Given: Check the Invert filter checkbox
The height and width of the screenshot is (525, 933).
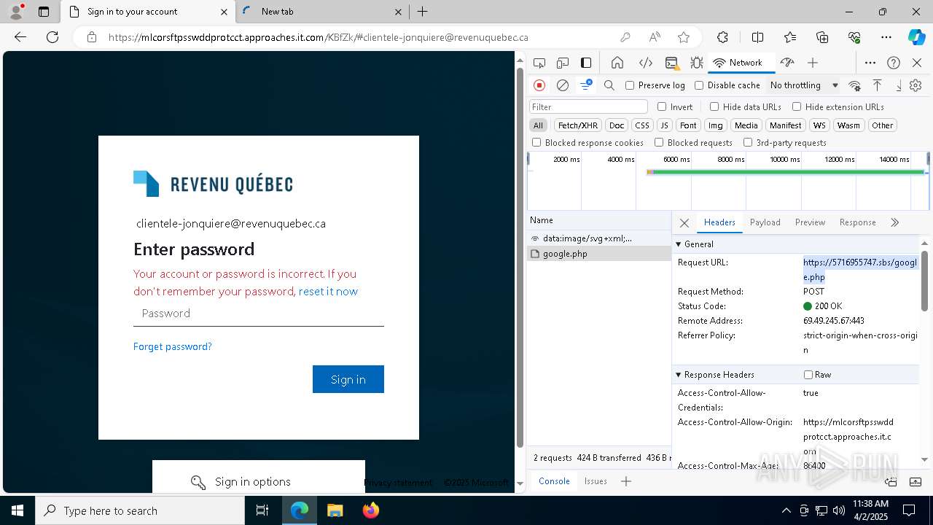Looking at the screenshot, I should (662, 106).
